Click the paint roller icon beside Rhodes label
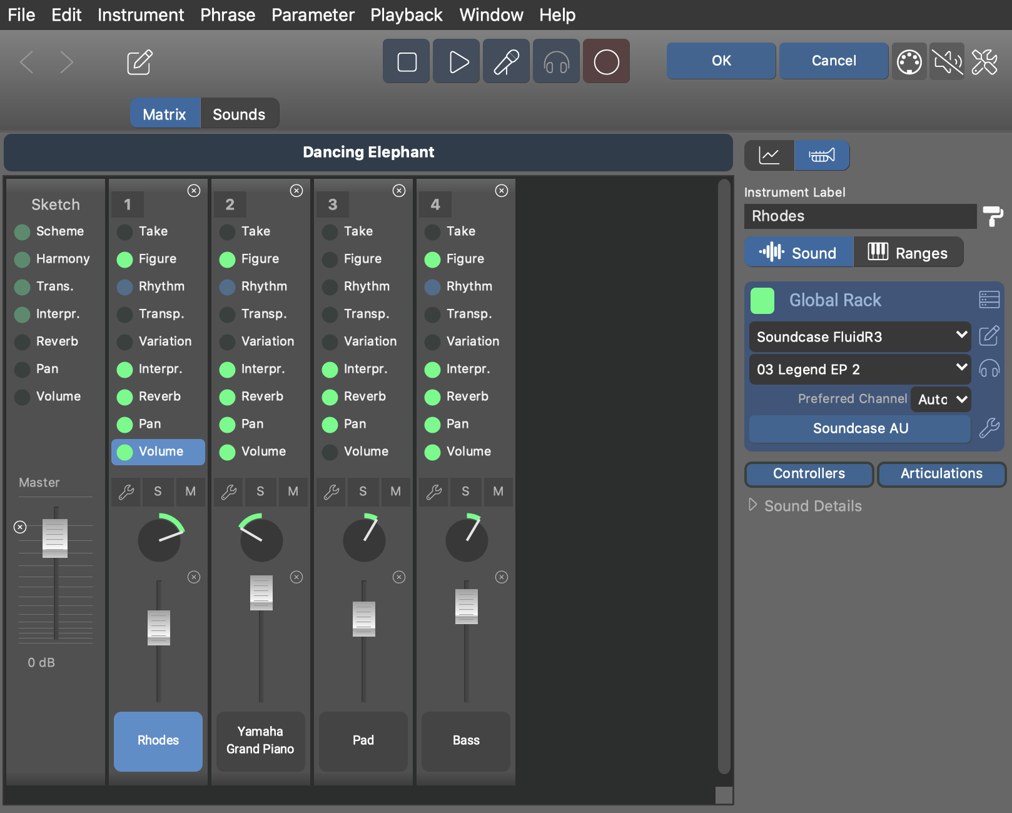Image resolution: width=1012 pixels, height=813 pixels. pyautogui.click(x=992, y=216)
